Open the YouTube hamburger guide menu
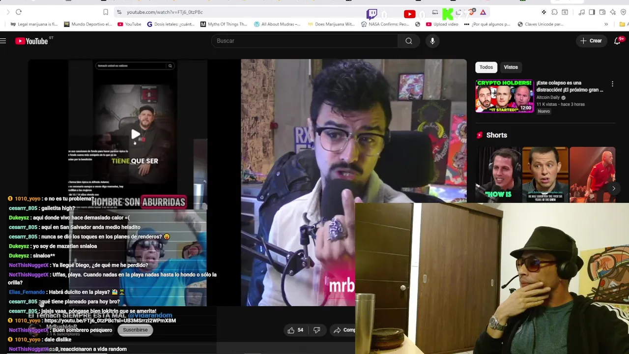Screen dimensions: 629x354 (x=3, y=41)
